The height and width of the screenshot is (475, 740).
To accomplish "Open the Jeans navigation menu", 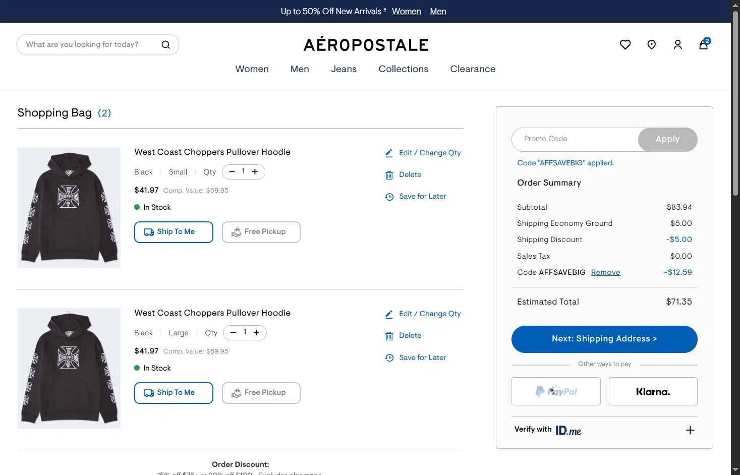I will click(x=344, y=69).
